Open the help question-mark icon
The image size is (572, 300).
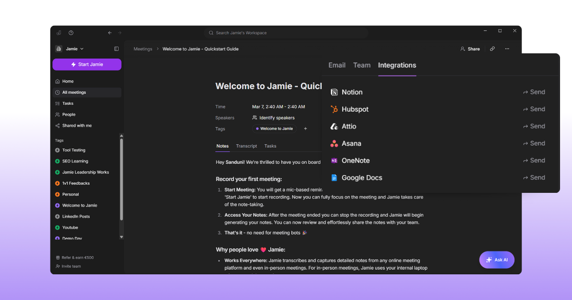coord(71,33)
